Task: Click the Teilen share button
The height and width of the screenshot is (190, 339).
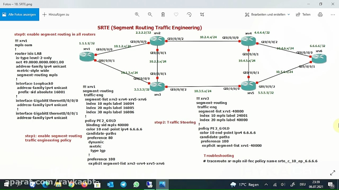Action: (303, 14)
